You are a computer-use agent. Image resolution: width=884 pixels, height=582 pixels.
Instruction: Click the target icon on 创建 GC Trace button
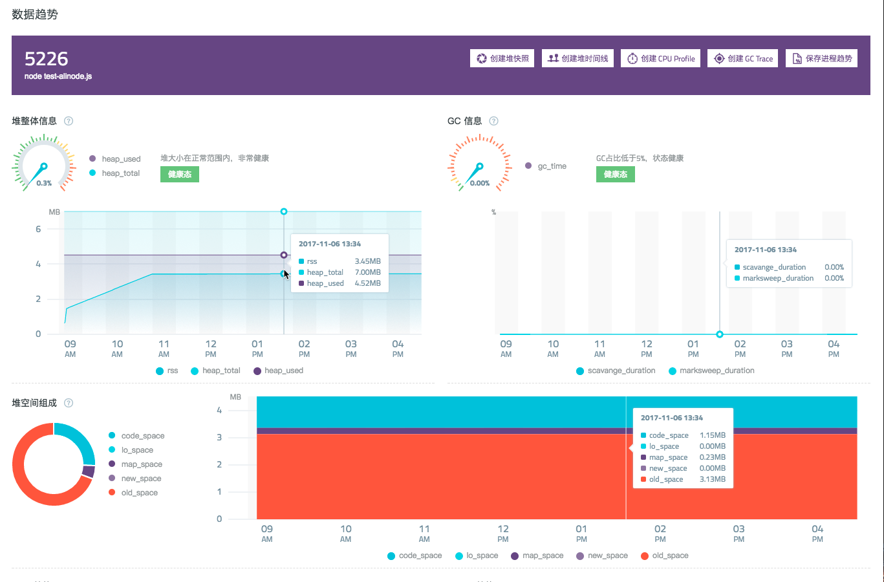pyautogui.click(x=719, y=58)
